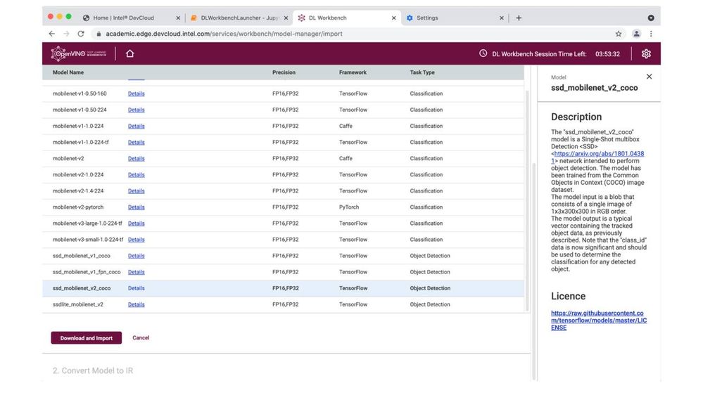
Task: Sort by Task Type column header
Action: point(422,72)
